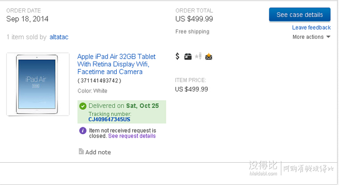Click the dollar sign paid status icon

coord(178,56)
